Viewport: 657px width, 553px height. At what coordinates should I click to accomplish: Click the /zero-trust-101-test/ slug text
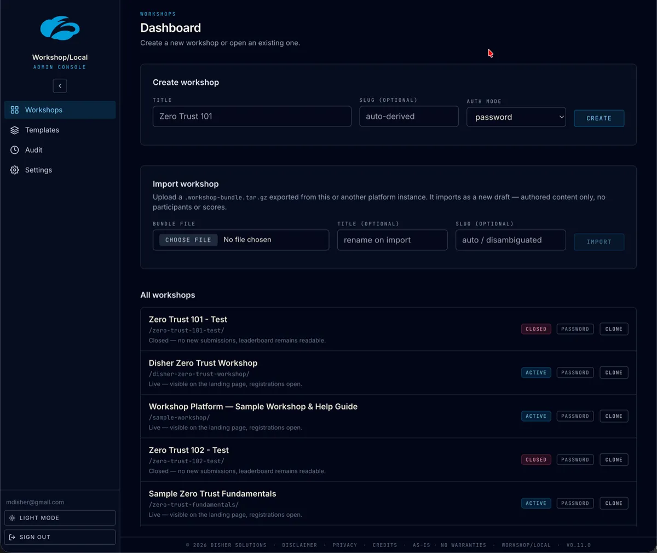pyautogui.click(x=187, y=331)
